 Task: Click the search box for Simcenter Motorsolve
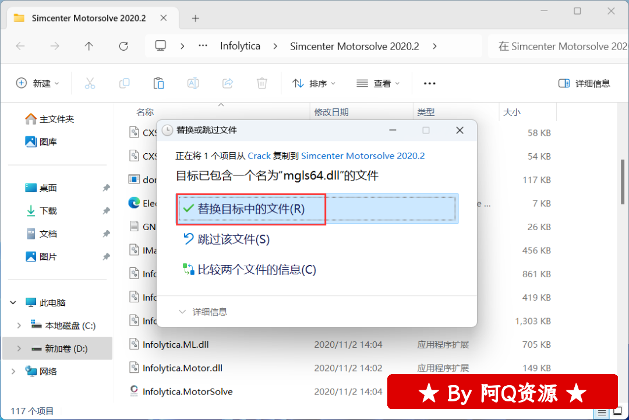click(x=559, y=46)
